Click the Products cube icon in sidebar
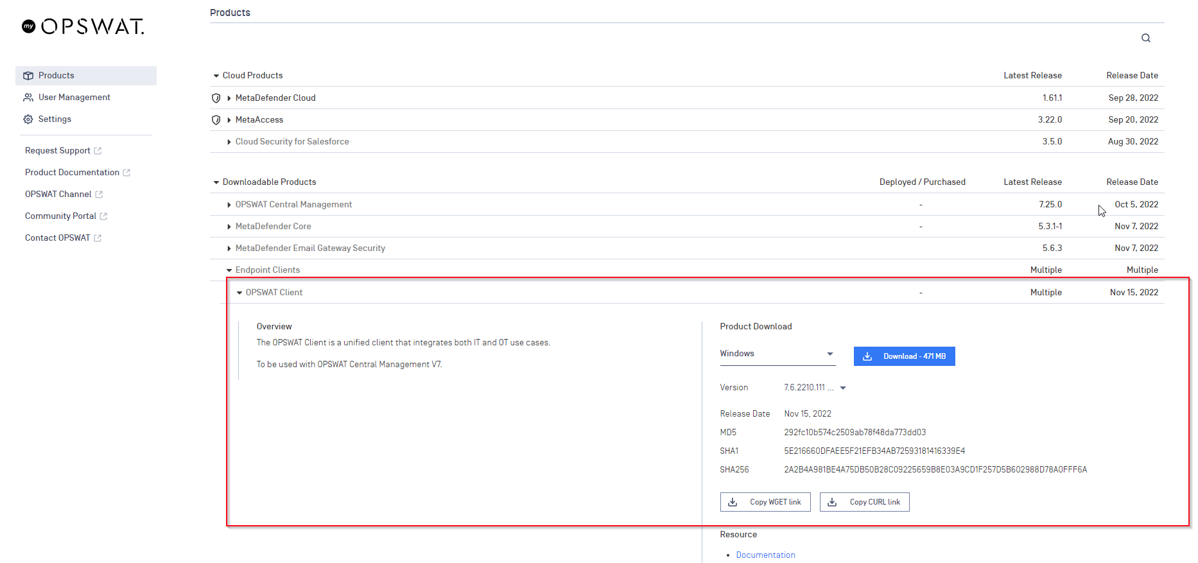 point(28,76)
